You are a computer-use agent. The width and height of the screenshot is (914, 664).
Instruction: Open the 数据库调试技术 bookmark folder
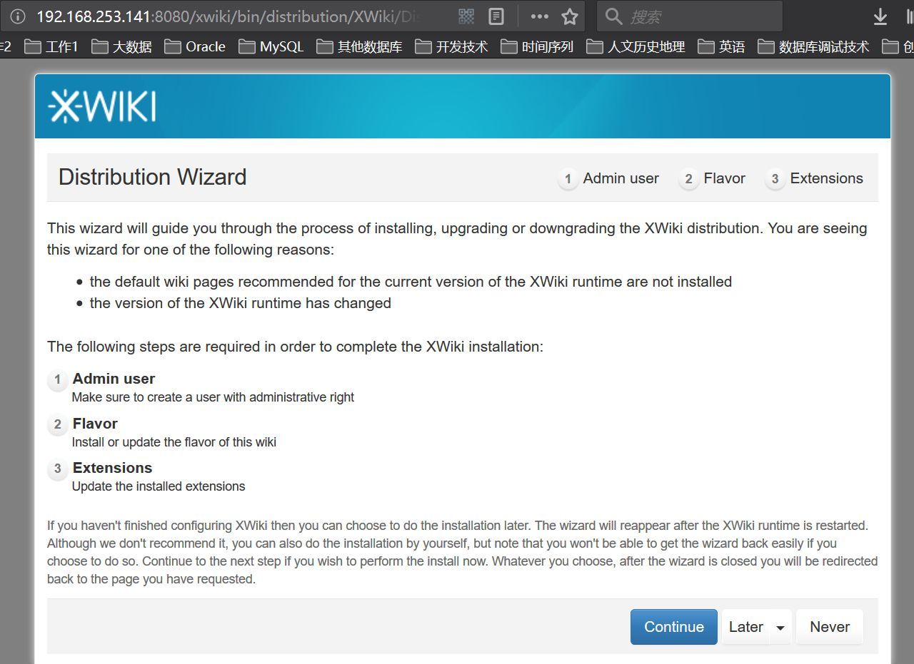click(x=813, y=46)
